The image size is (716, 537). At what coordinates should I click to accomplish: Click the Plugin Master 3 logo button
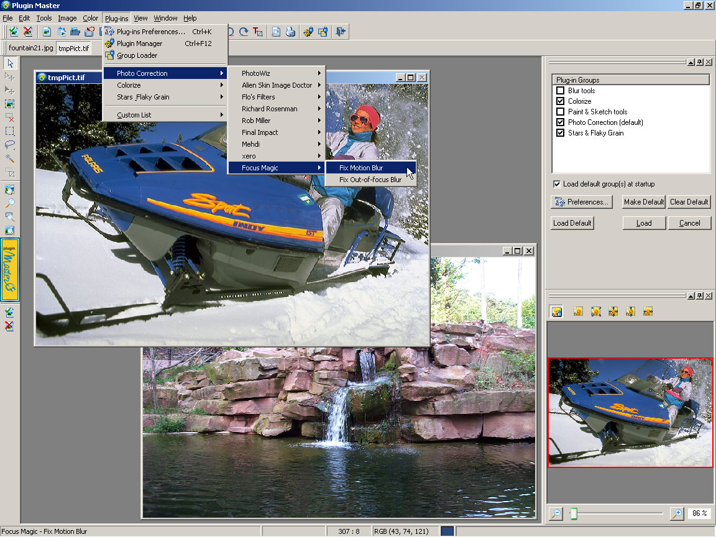[10, 269]
